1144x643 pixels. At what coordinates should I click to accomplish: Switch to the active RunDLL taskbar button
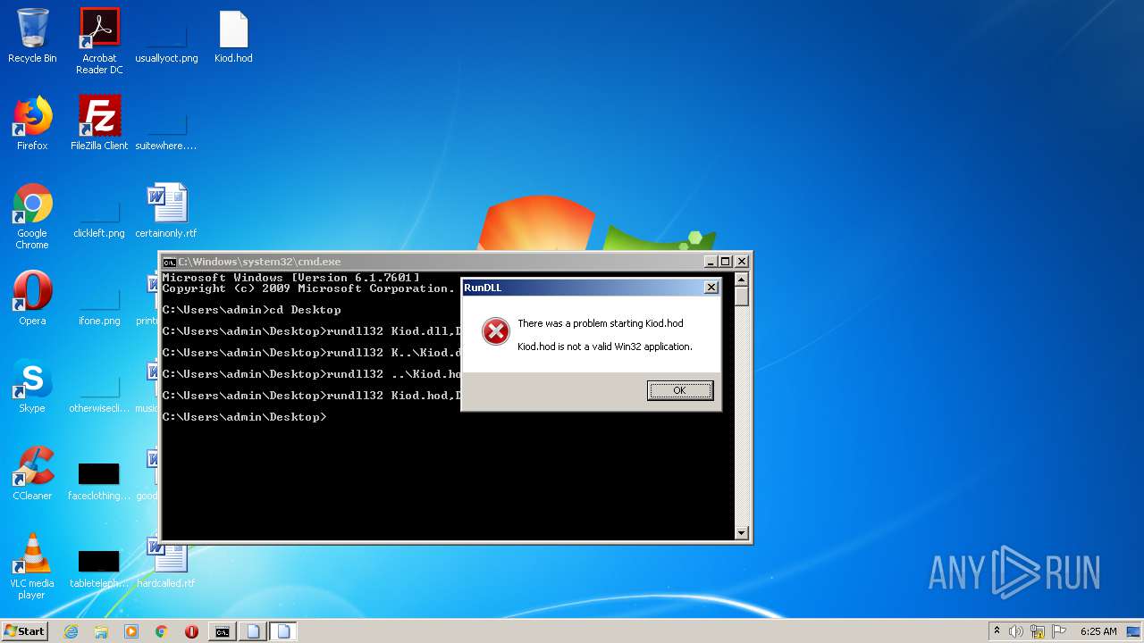tap(283, 631)
